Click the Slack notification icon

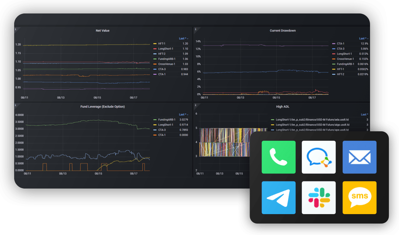coord(319,198)
